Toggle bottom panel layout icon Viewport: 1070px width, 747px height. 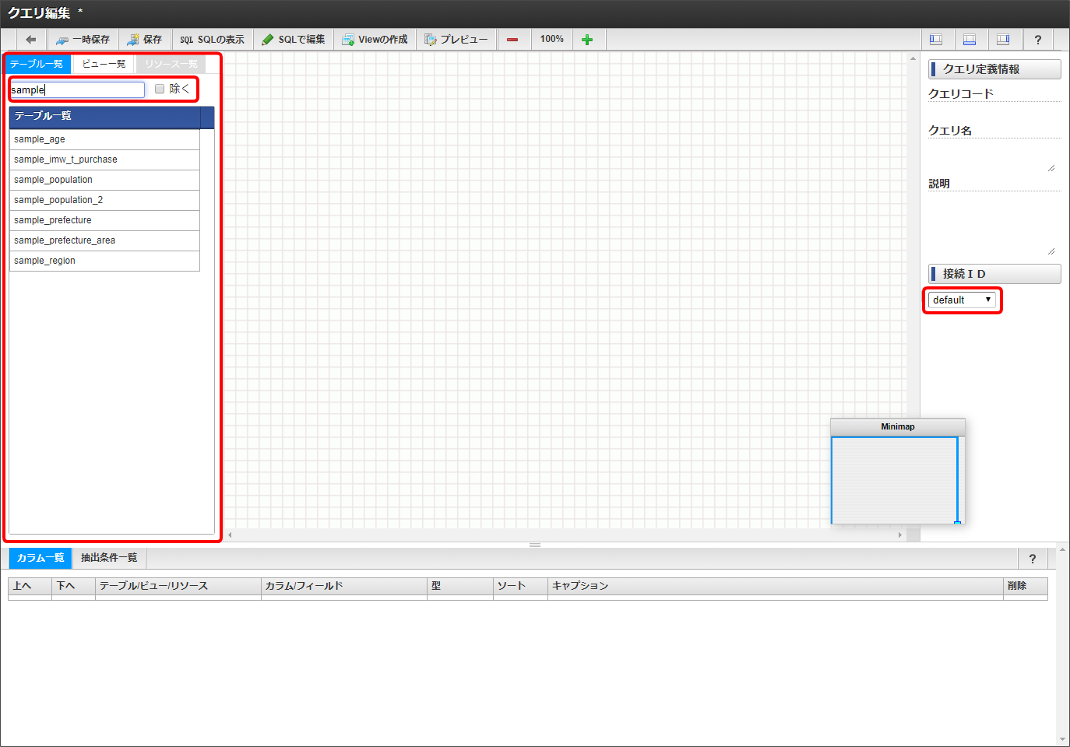(970, 40)
